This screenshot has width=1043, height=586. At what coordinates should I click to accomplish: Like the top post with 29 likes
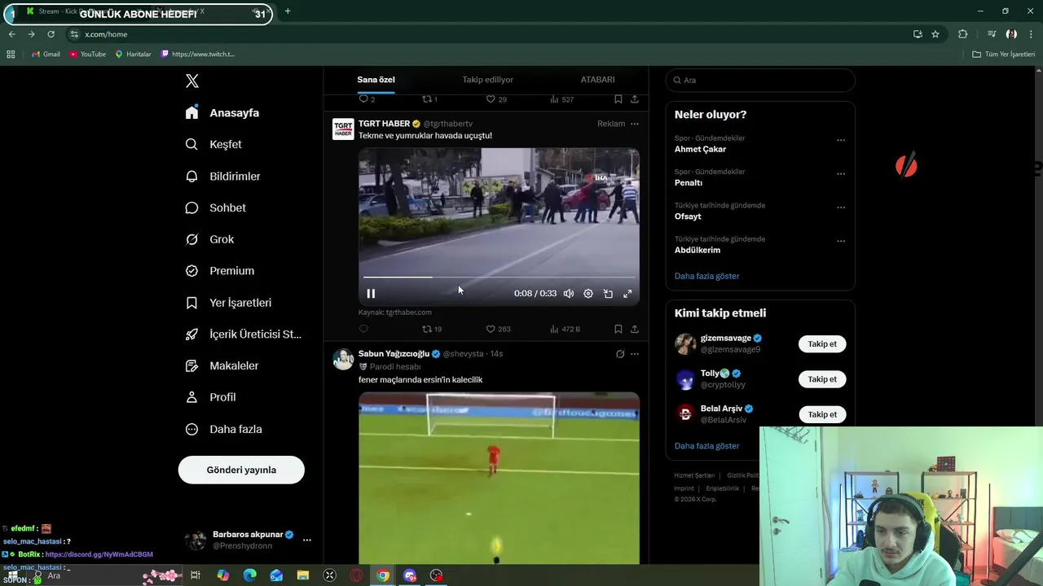(x=496, y=99)
